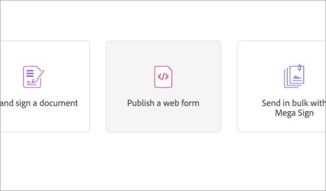Click the "Send in bulk with Mega Sign" text
This screenshot has width=326, height=191.
[294, 108]
